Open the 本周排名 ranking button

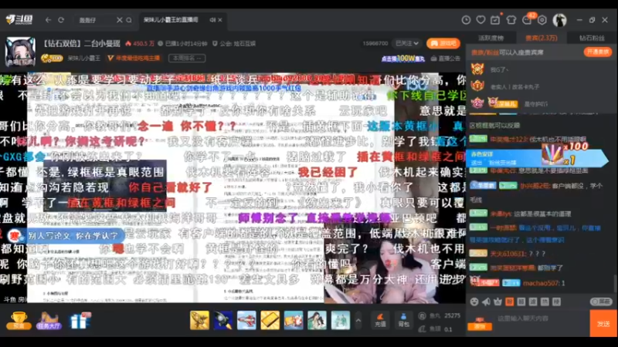187,59
